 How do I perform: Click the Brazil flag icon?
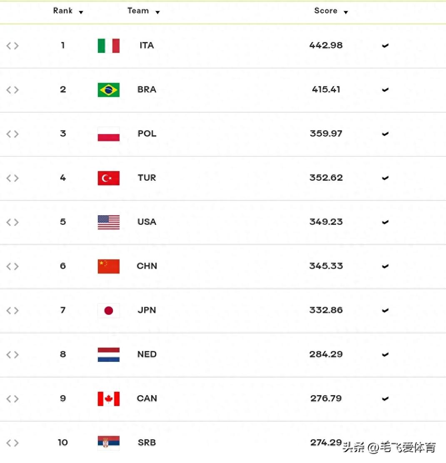[x=108, y=90]
